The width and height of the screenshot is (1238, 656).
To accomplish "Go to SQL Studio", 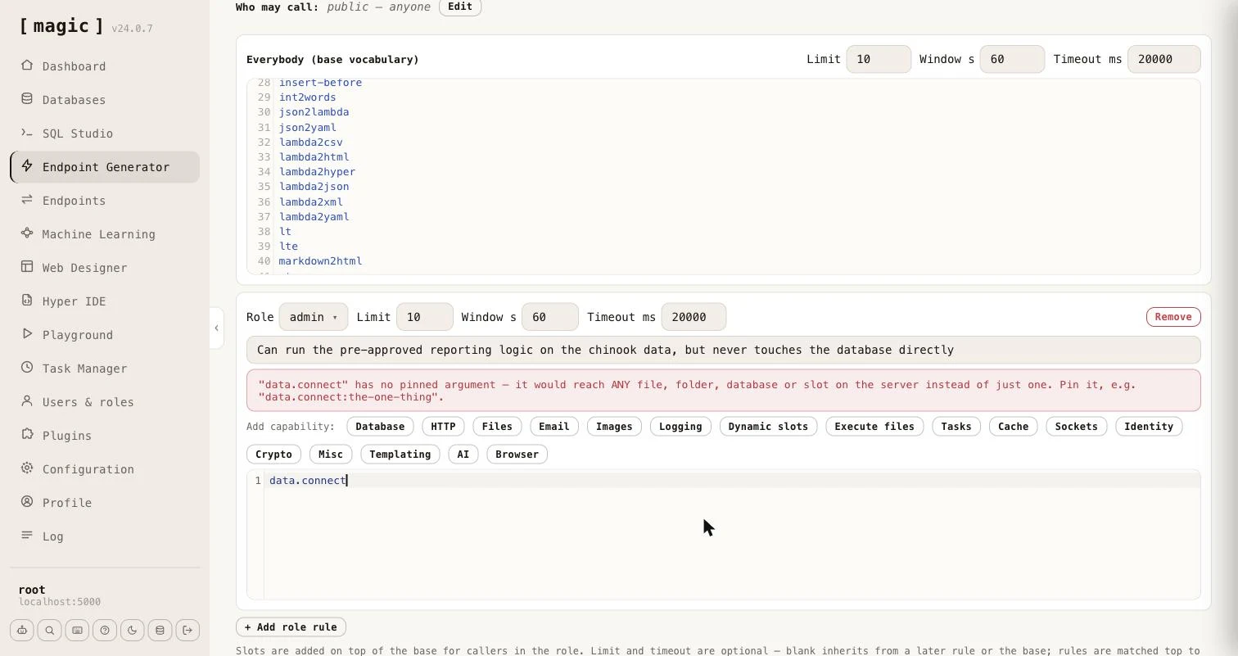I will click(105, 133).
